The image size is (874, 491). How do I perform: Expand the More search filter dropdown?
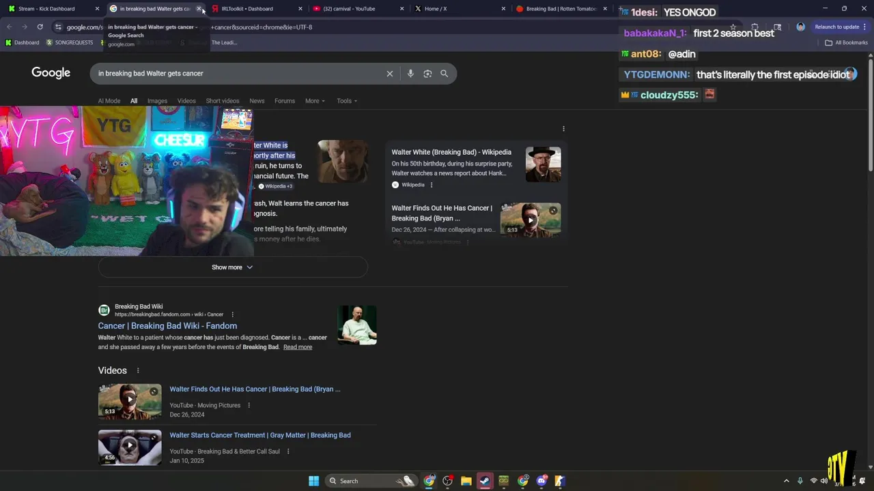point(315,101)
